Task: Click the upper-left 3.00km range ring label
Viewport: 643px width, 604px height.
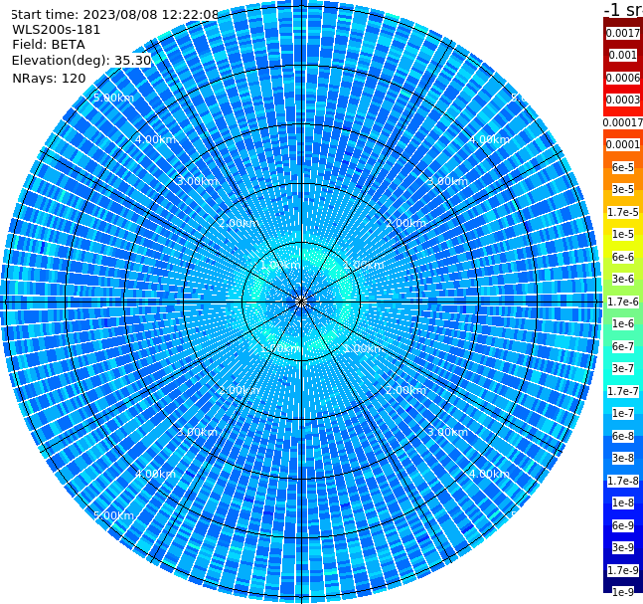Action: click(197, 181)
